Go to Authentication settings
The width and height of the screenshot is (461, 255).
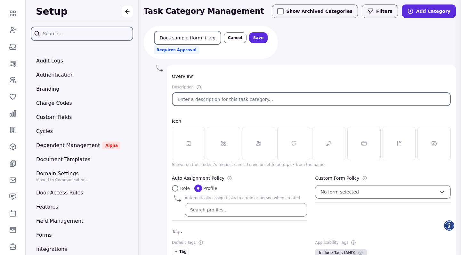coord(55,75)
